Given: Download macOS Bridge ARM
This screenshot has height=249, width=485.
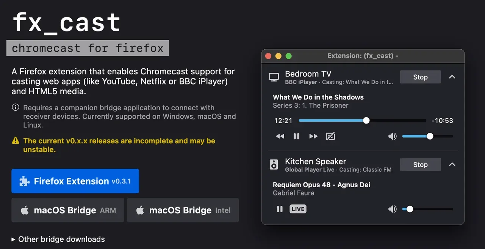Looking at the screenshot, I should [x=68, y=210].
